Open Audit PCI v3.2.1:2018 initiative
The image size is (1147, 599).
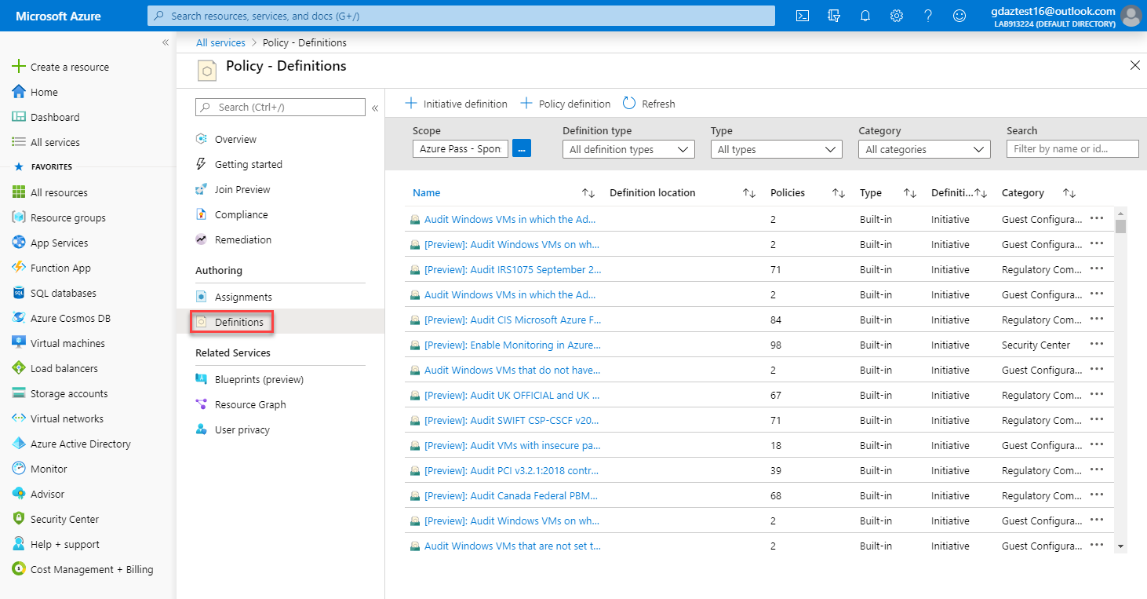coord(512,470)
